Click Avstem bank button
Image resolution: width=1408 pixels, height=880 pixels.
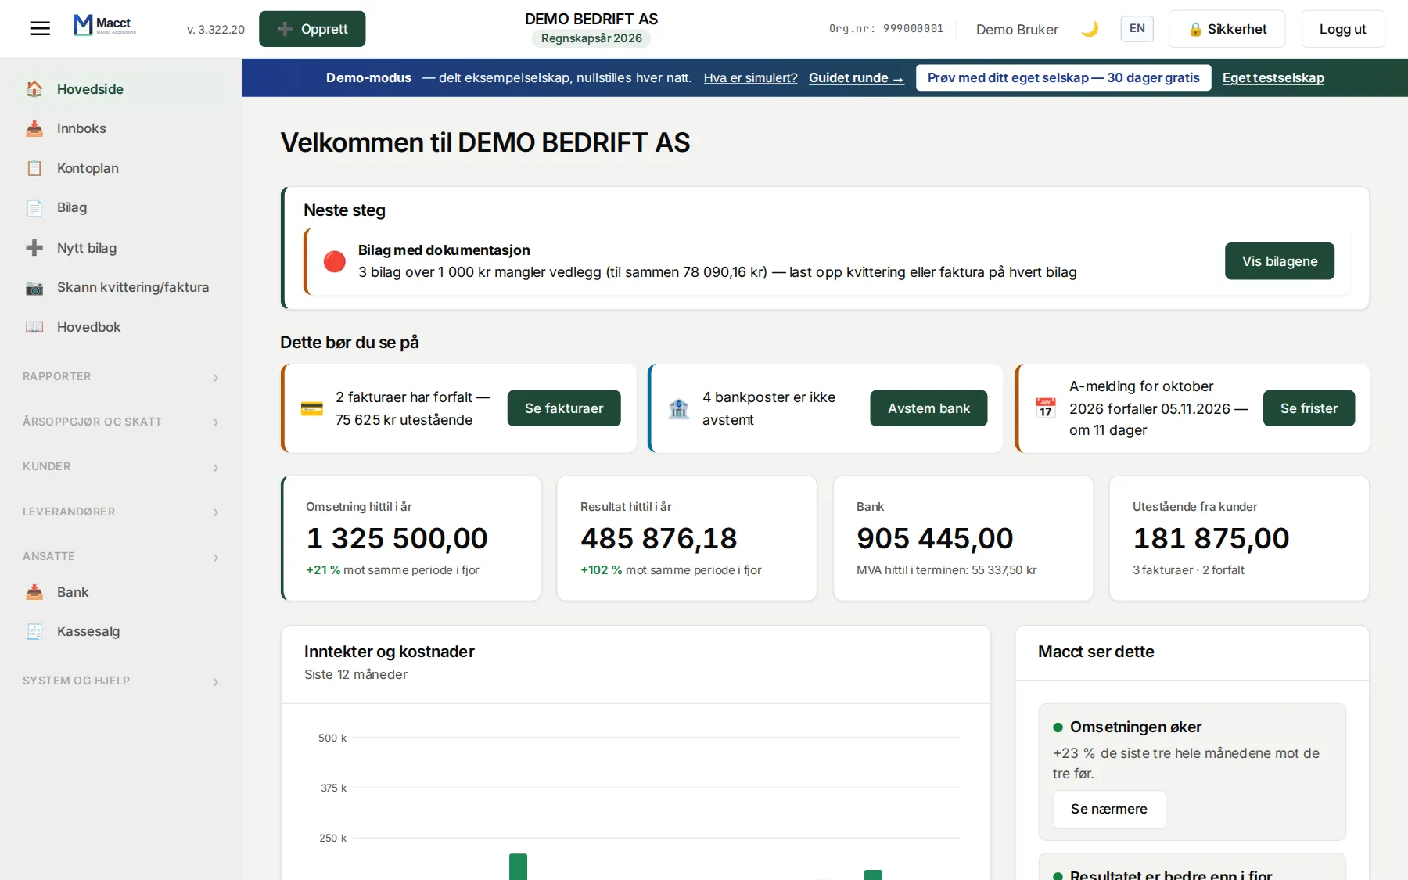tap(928, 408)
